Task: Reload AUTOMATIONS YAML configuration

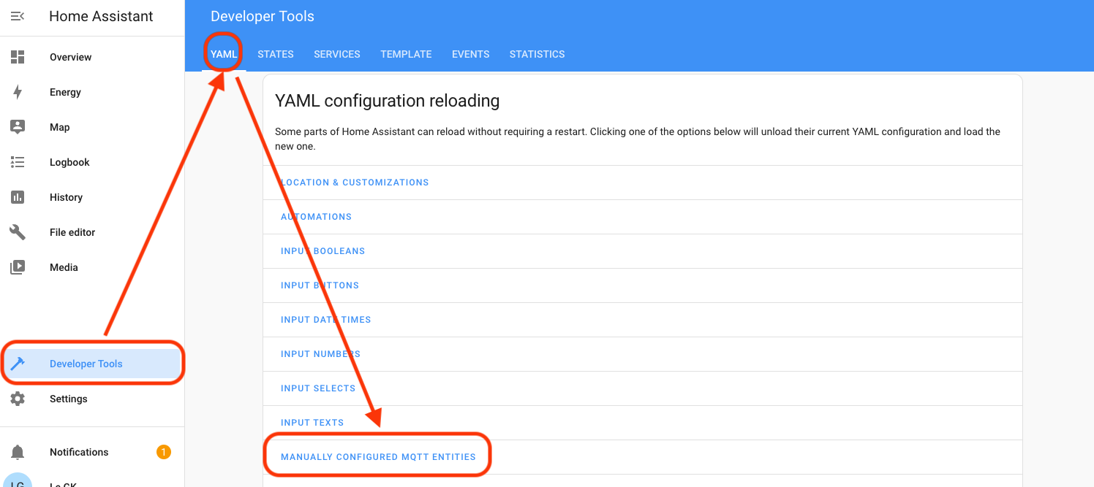Action: tap(316, 217)
